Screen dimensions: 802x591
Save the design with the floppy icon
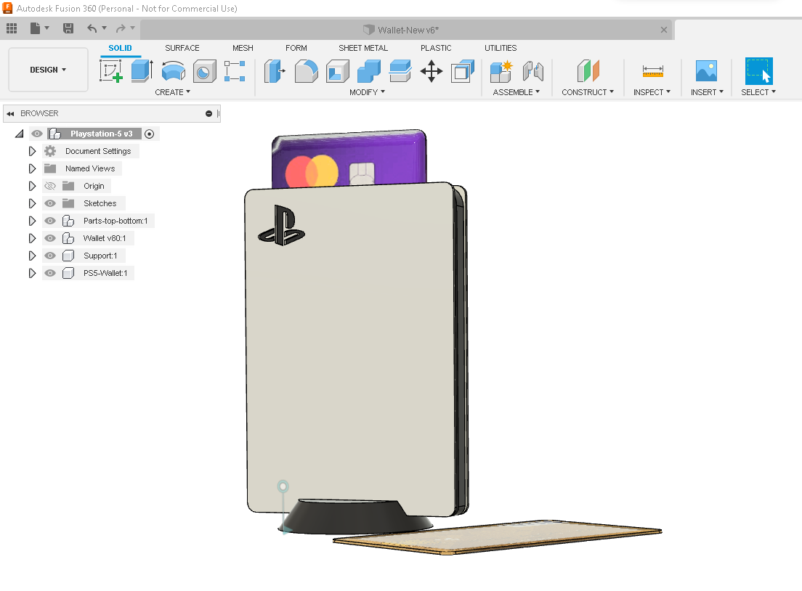click(x=68, y=28)
